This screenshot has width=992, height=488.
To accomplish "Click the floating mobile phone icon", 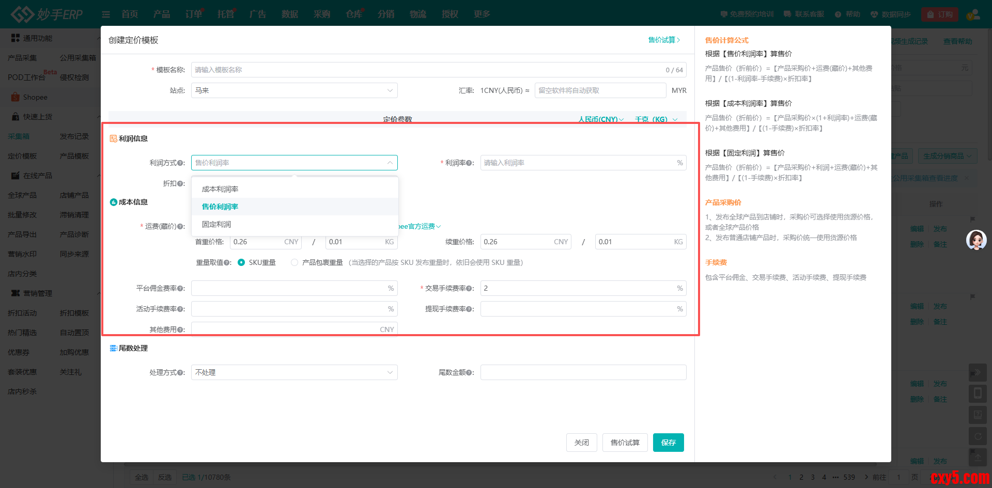I will (978, 394).
